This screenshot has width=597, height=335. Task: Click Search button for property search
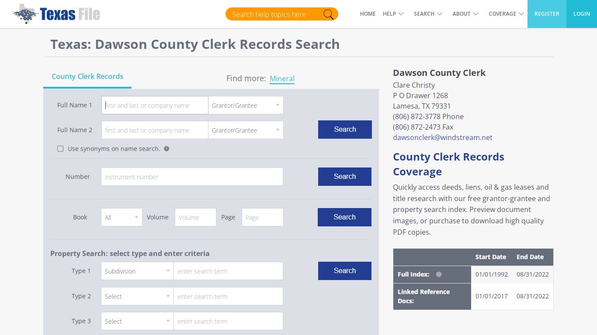point(345,271)
